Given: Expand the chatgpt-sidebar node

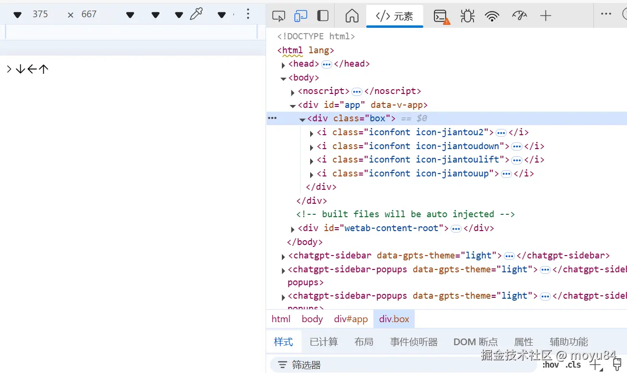Looking at the screenshot, I should (283, 256).
